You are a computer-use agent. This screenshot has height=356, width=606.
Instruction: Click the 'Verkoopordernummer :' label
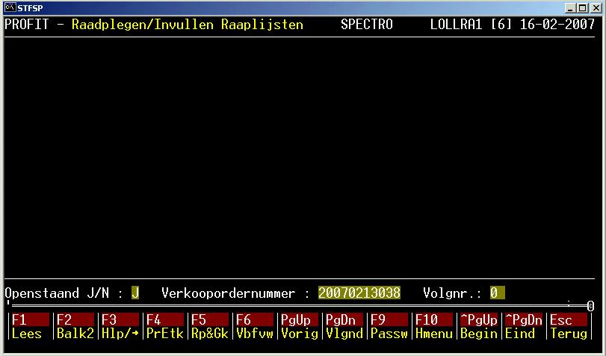click(236, 293)
